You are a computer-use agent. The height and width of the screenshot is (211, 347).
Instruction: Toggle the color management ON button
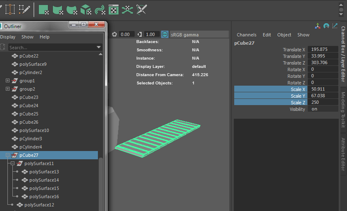165,34
